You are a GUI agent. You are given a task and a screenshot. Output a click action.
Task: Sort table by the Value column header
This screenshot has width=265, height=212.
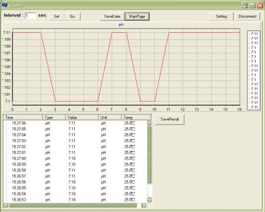pyautogui.click(x=82, y=117)
